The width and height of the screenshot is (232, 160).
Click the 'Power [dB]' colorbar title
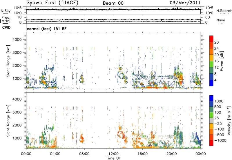[221, 61]
